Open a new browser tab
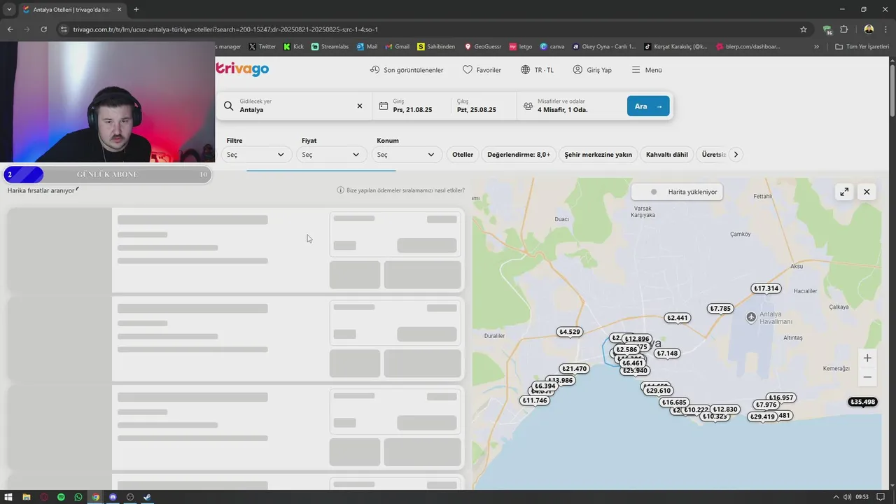Image resolution: width=896 pixels, height=504 pixels. tap(136, 10)
